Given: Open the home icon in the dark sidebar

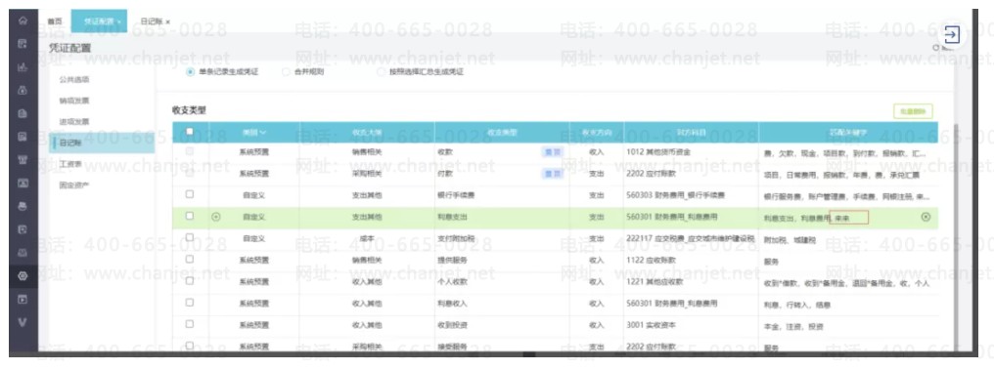Looking at the screenshot, I should point(23,21).
